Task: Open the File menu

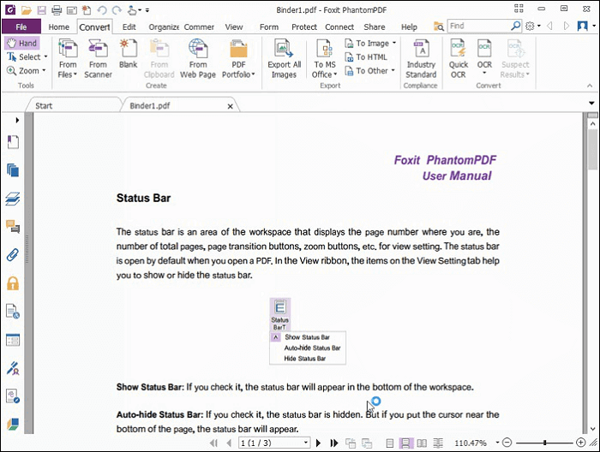Action: click(21, 27)
